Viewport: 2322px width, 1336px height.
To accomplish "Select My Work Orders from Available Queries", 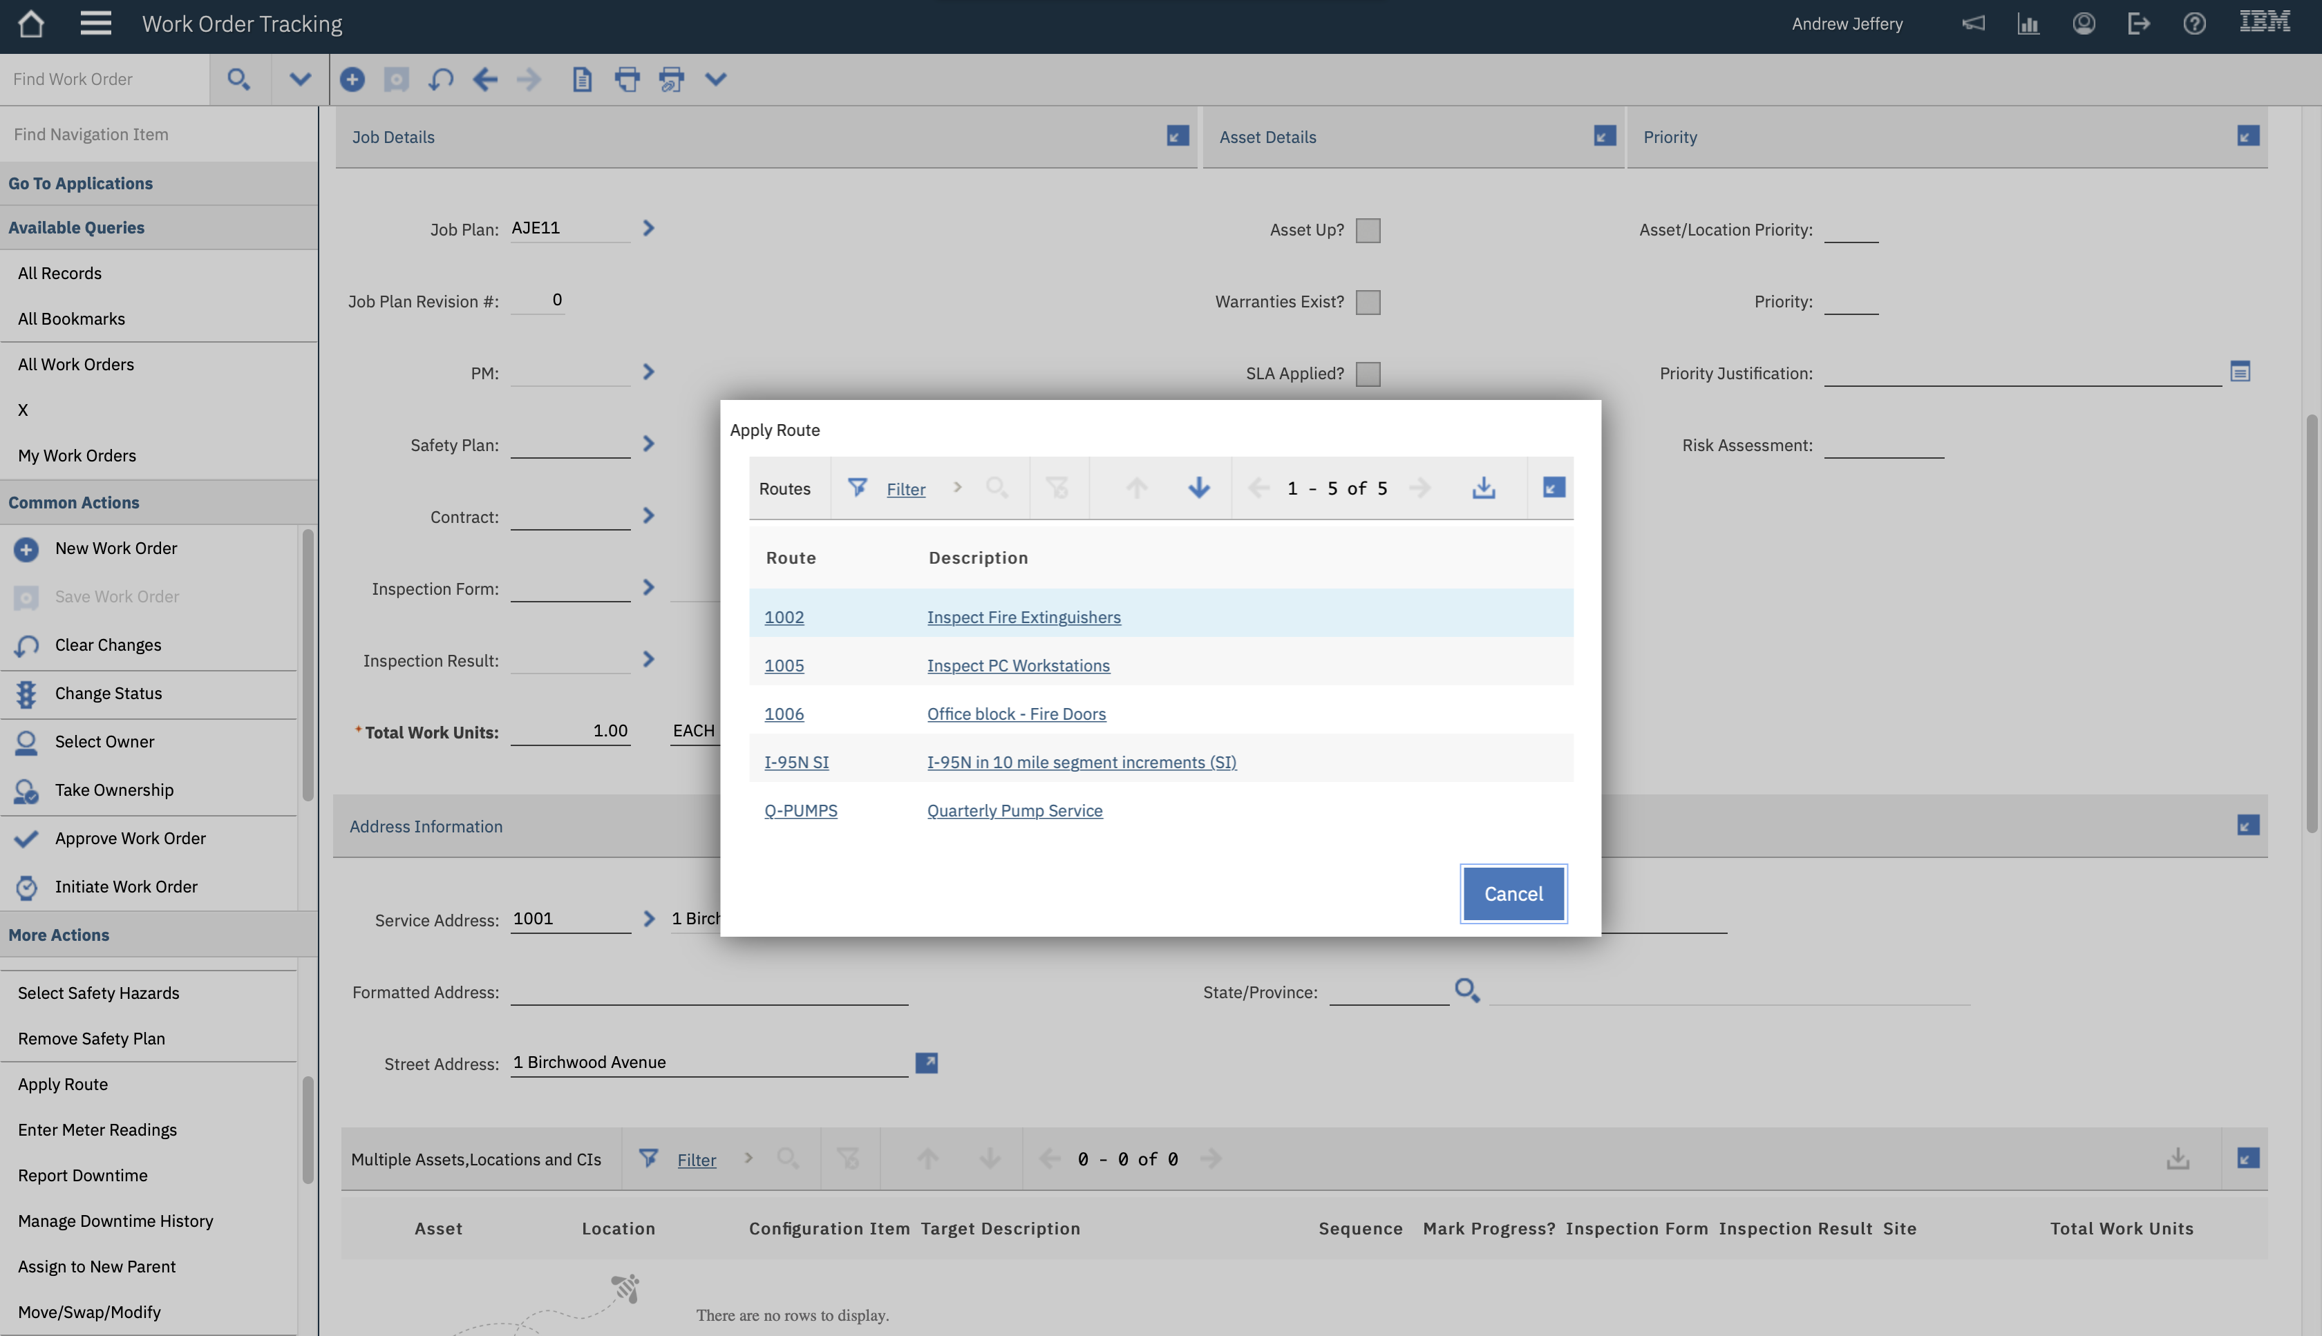I will coord(76,455).
